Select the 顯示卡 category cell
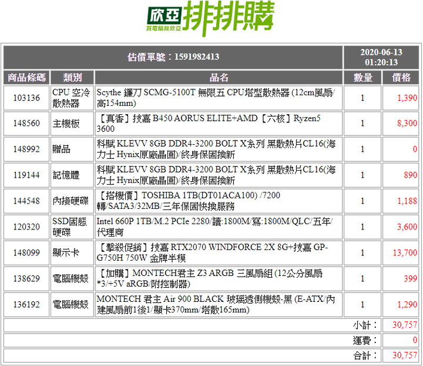 point(72,253)
